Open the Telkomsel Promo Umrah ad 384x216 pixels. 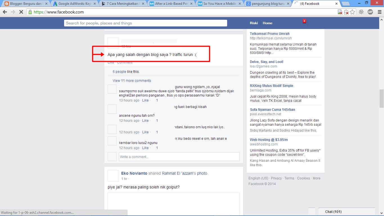tap(270, 34)
